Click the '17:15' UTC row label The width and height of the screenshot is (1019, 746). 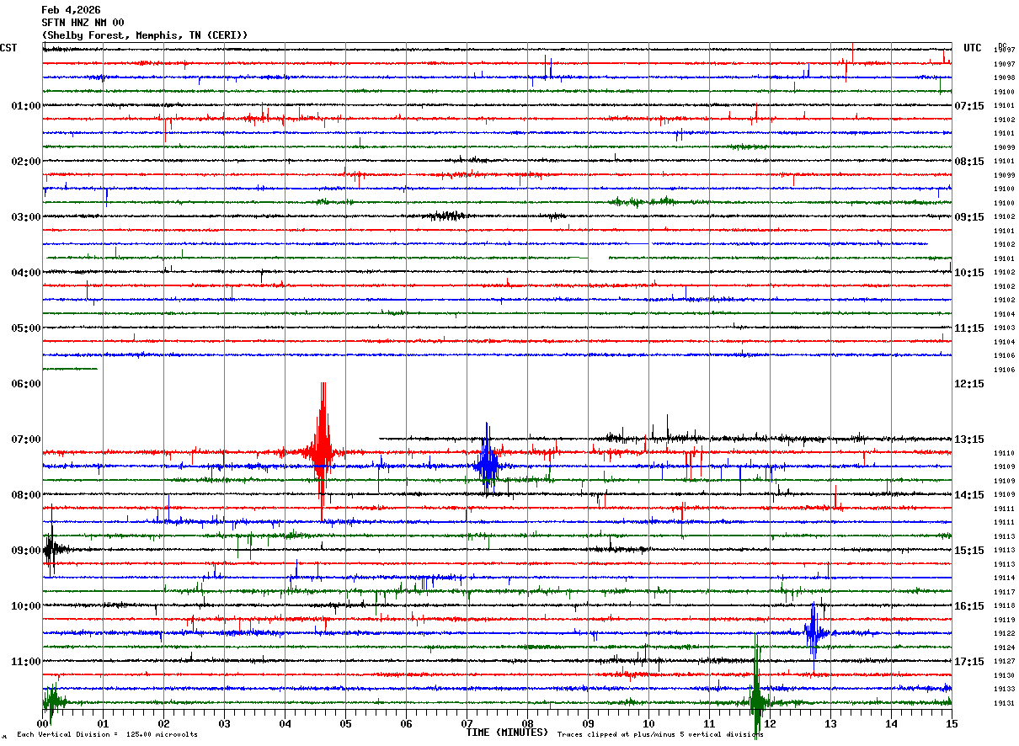968,662
